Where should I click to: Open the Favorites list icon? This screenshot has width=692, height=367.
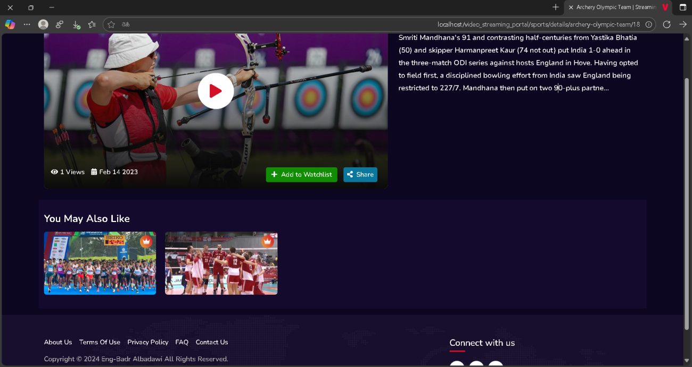(x=92, y=24)
